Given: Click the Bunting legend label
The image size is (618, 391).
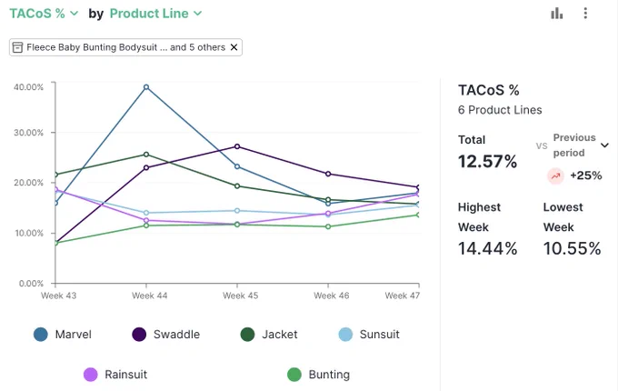Looking at the screenshot, I should tap(329, 375).
